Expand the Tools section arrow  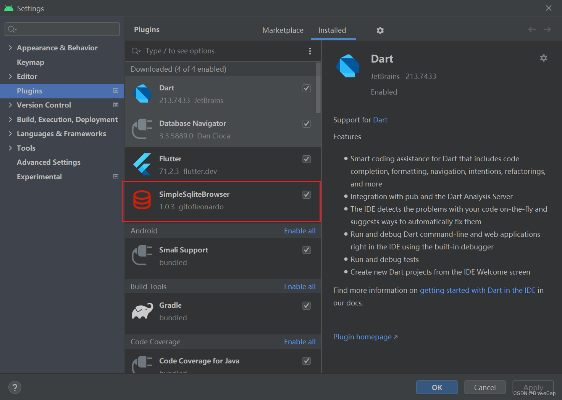click(x=10, y=148)
